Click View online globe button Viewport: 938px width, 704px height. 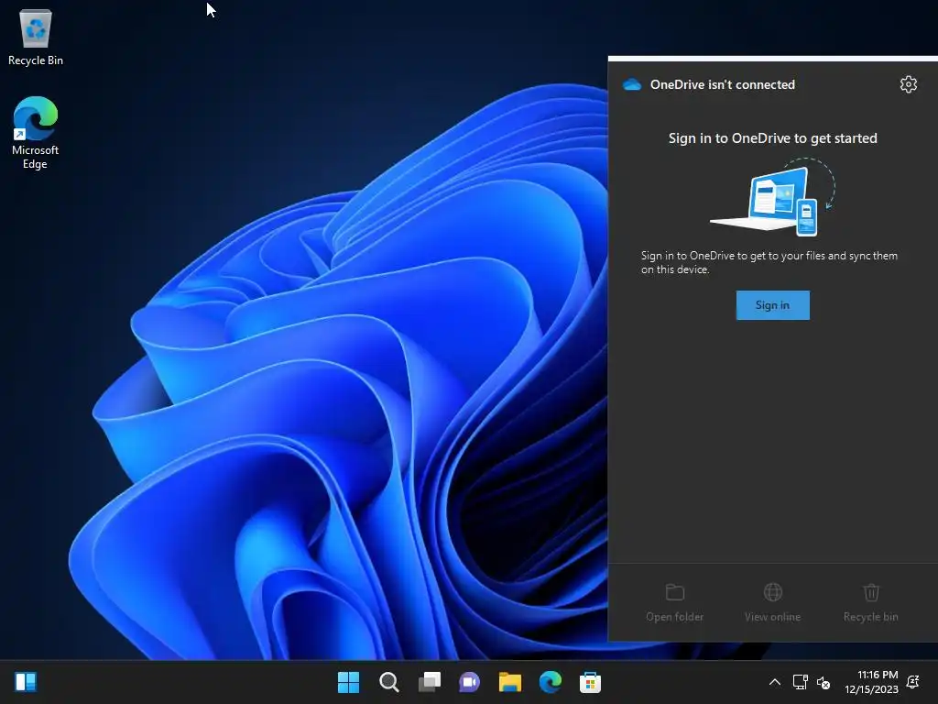point(772,603)
